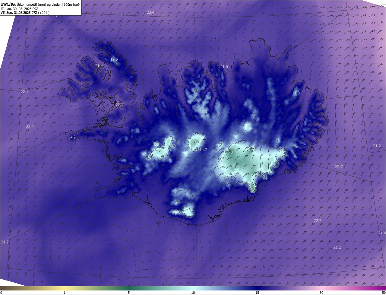The height and width of the screenshot is (295, 386).
Task: Click the colour bar tick label 30
Action: coord(321,293)
